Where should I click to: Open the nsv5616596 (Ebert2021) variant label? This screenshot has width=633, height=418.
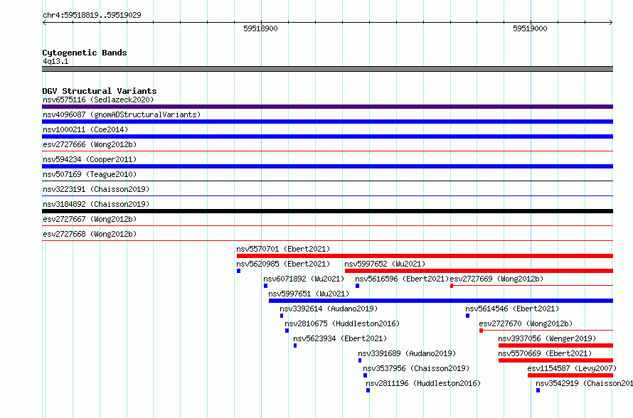point(402,279)
